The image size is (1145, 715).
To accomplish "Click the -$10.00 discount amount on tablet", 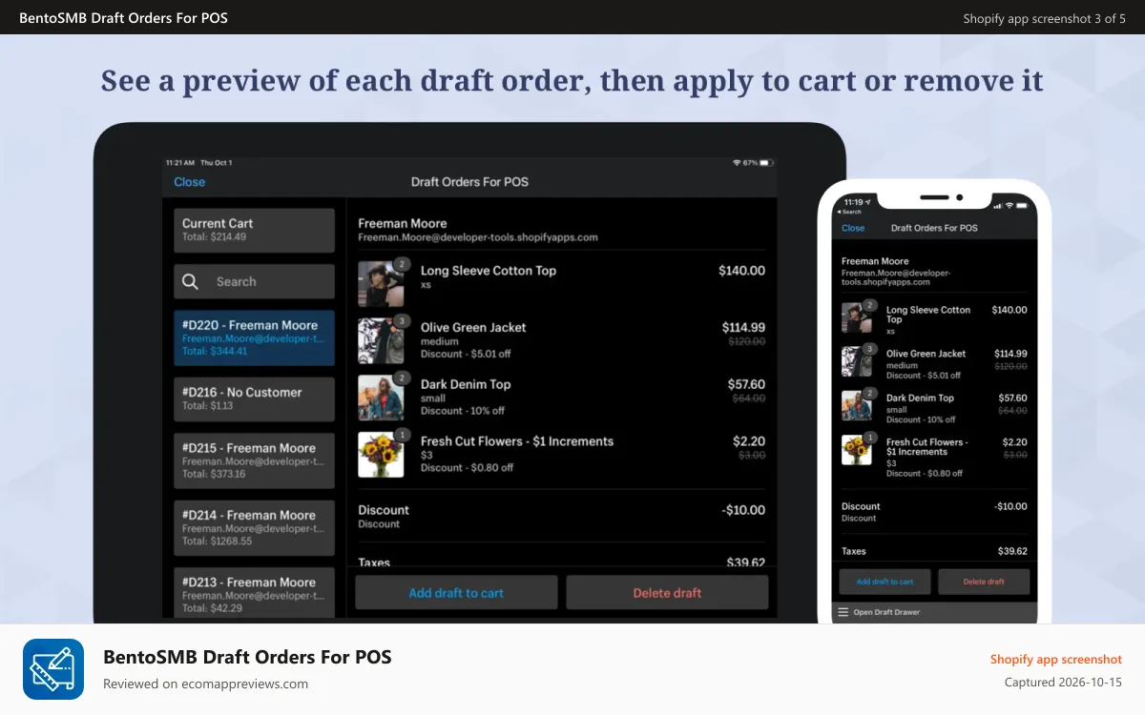I will [x=743, y=510].
